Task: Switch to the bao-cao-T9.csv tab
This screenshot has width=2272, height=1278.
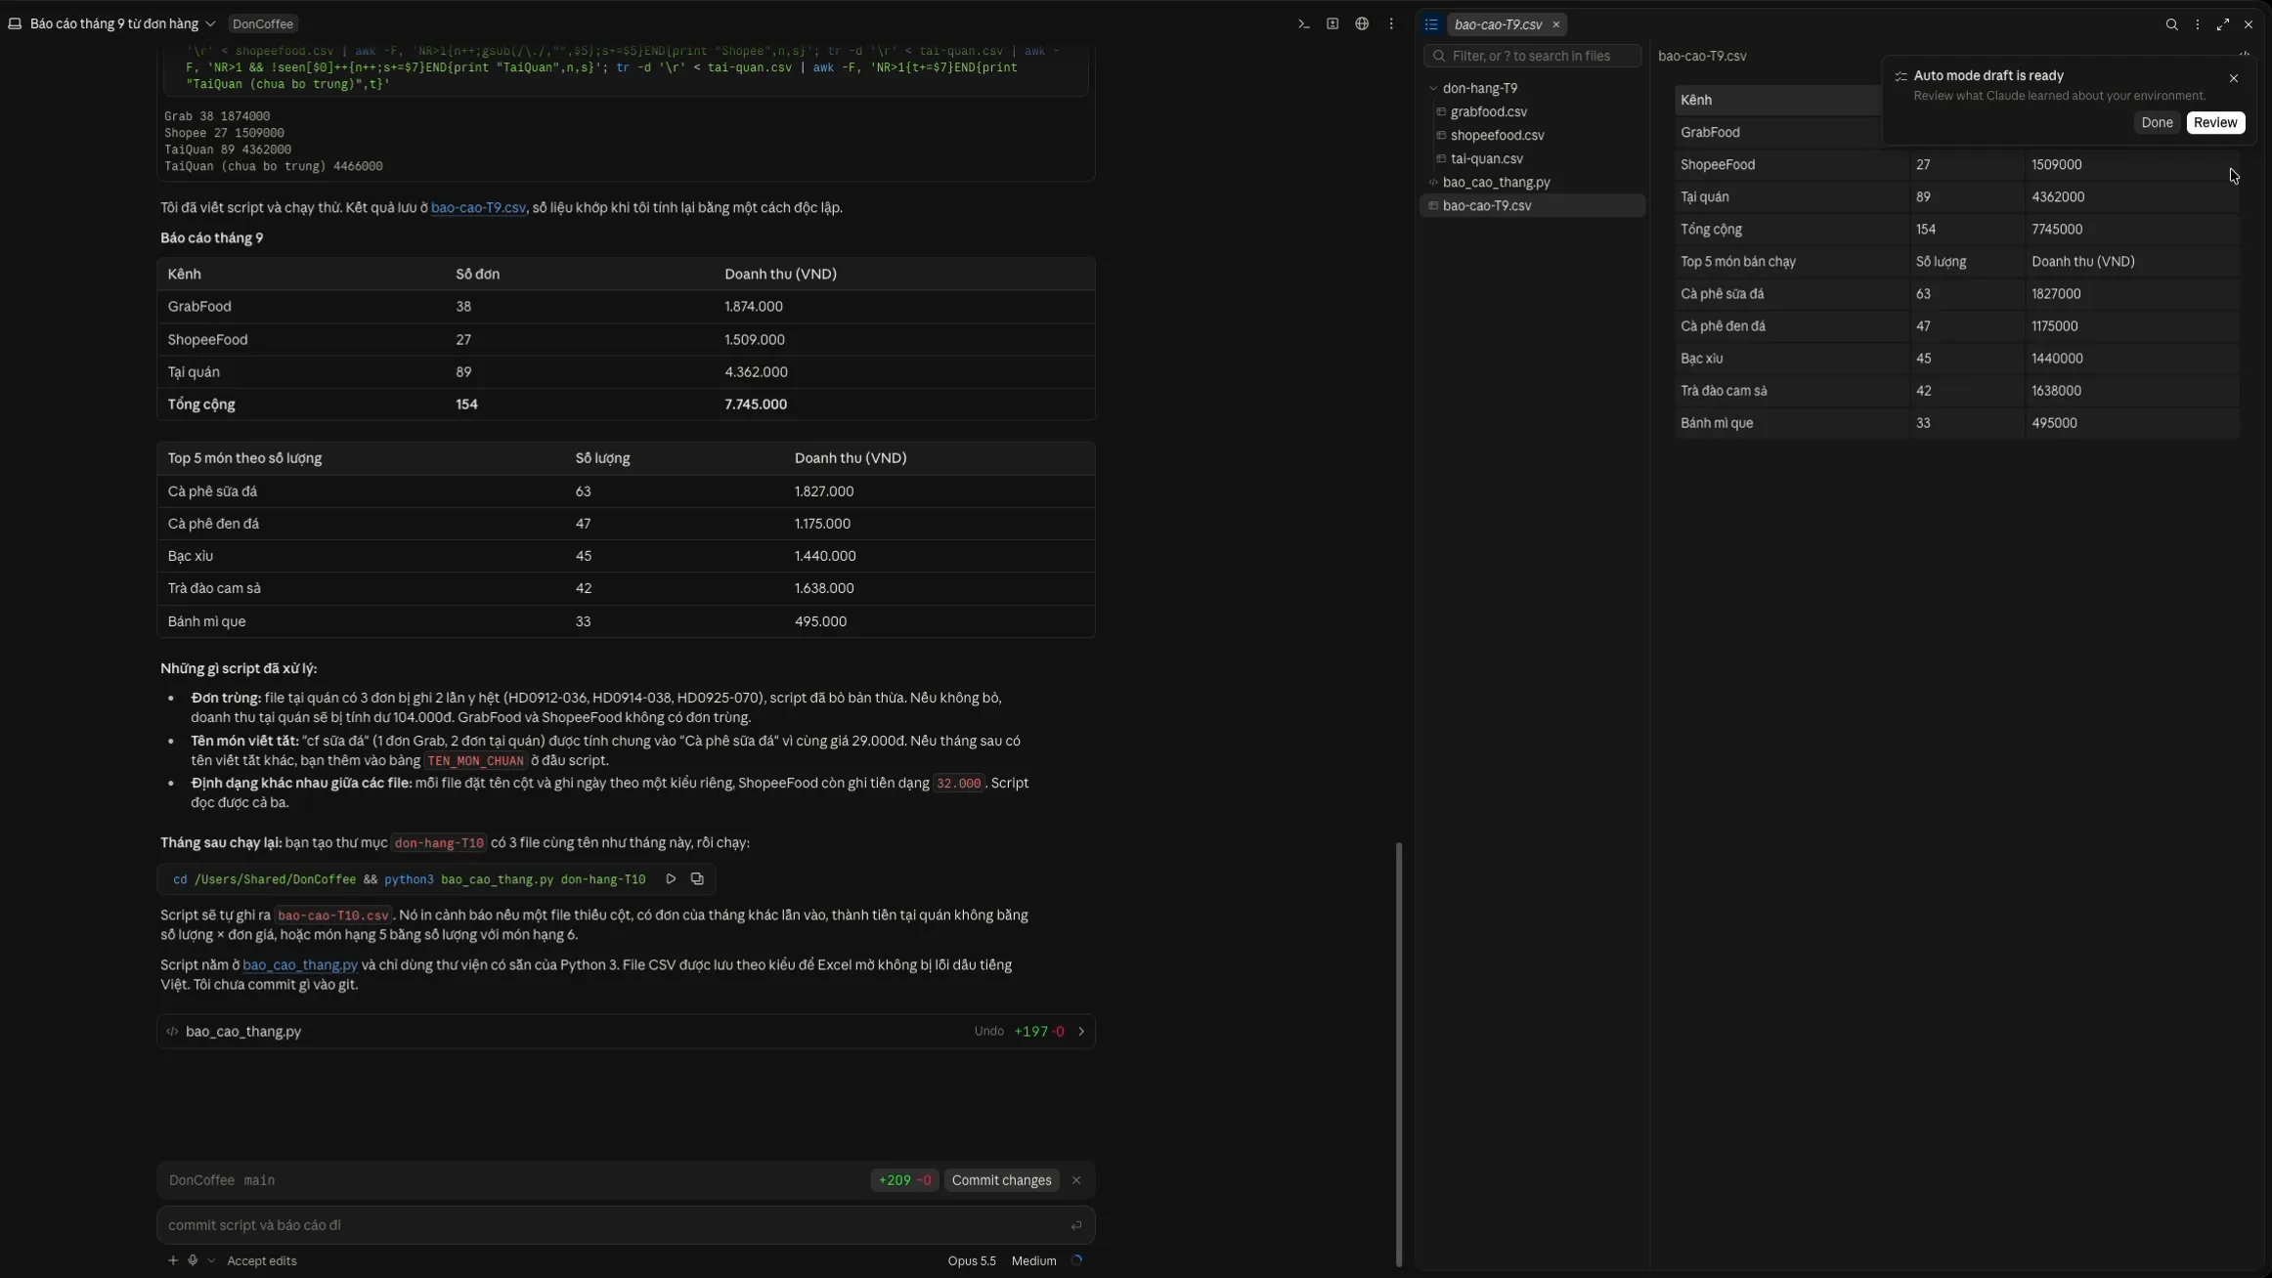Action: [x=1498, y=24]
